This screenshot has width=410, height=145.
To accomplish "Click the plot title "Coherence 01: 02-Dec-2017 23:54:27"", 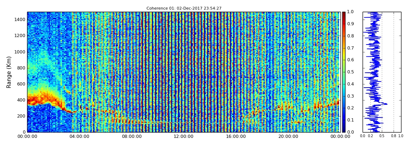I will point(184,8).
